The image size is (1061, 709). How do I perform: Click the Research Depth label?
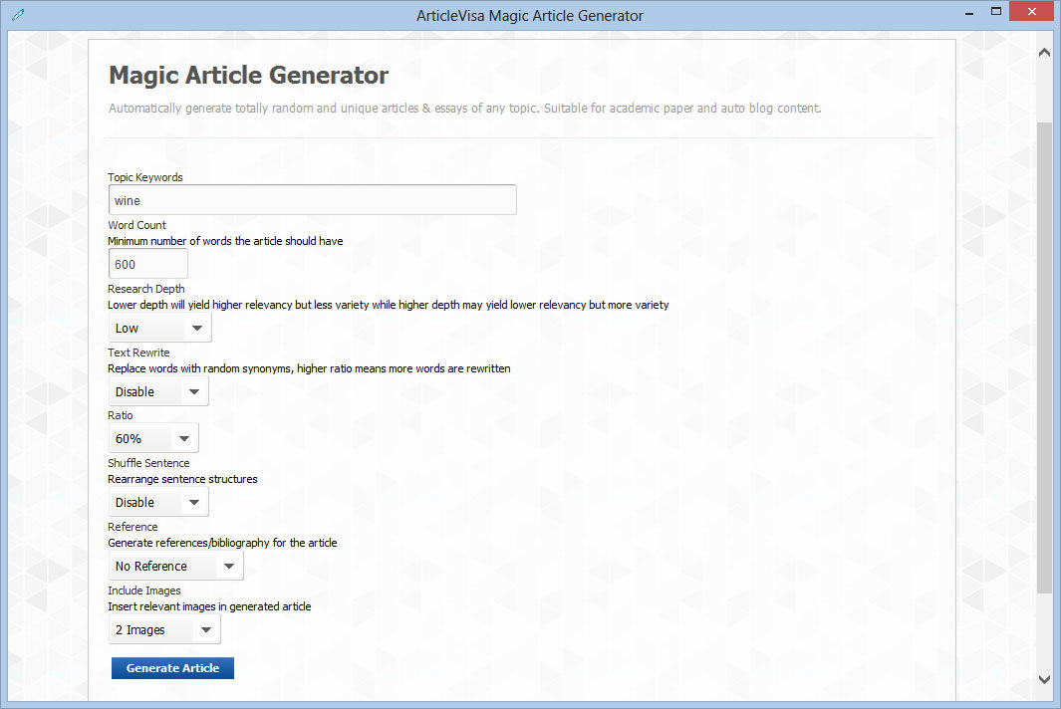[x=146, y=289]
